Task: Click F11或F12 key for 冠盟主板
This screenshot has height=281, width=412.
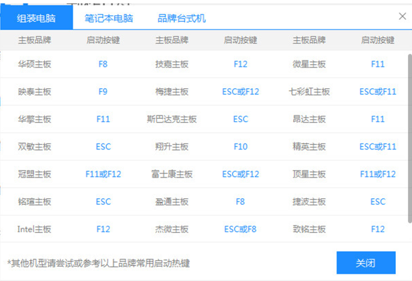Action: click(x=103, y=174)
